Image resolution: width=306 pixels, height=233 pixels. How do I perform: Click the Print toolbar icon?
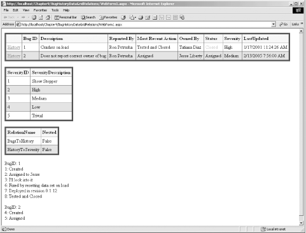point(141,17)
